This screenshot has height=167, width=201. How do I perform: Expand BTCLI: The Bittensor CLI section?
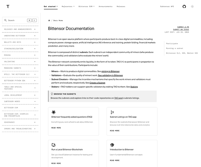(20, 74)
